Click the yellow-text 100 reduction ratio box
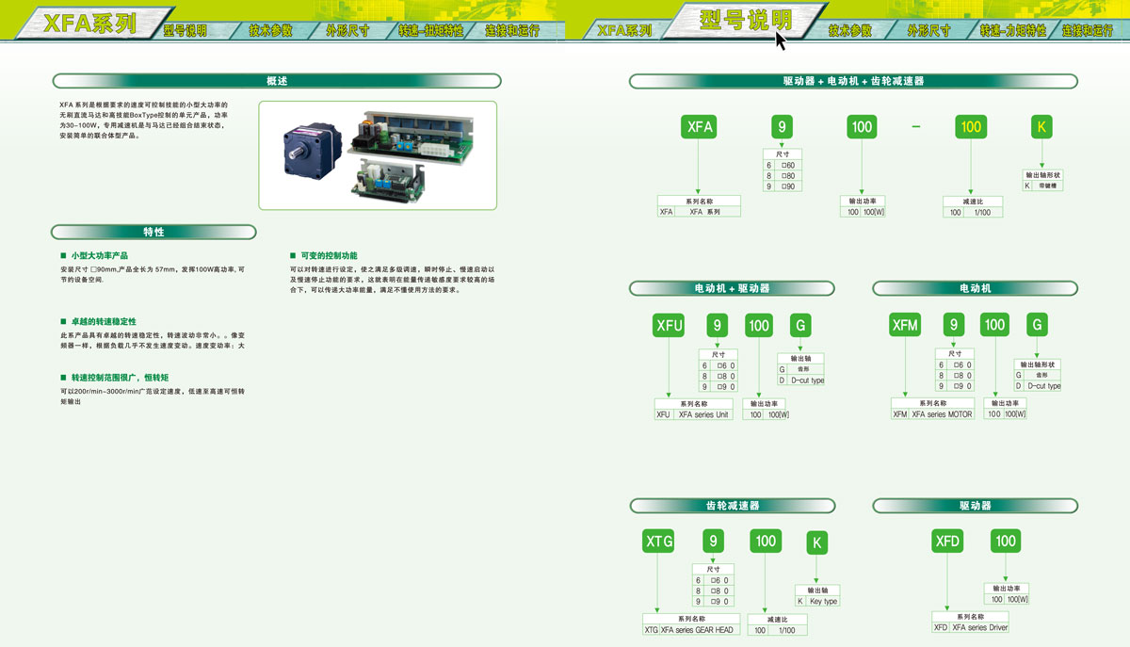Image resolution: width=1130 pixels, height=647 pixels. tap(971, 127)
